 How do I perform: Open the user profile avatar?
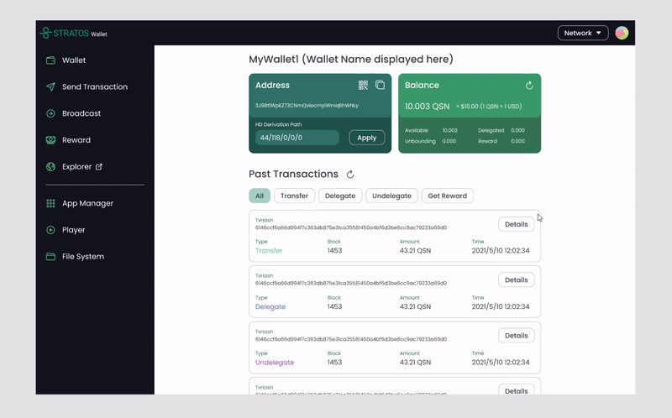tap(622, 33)
